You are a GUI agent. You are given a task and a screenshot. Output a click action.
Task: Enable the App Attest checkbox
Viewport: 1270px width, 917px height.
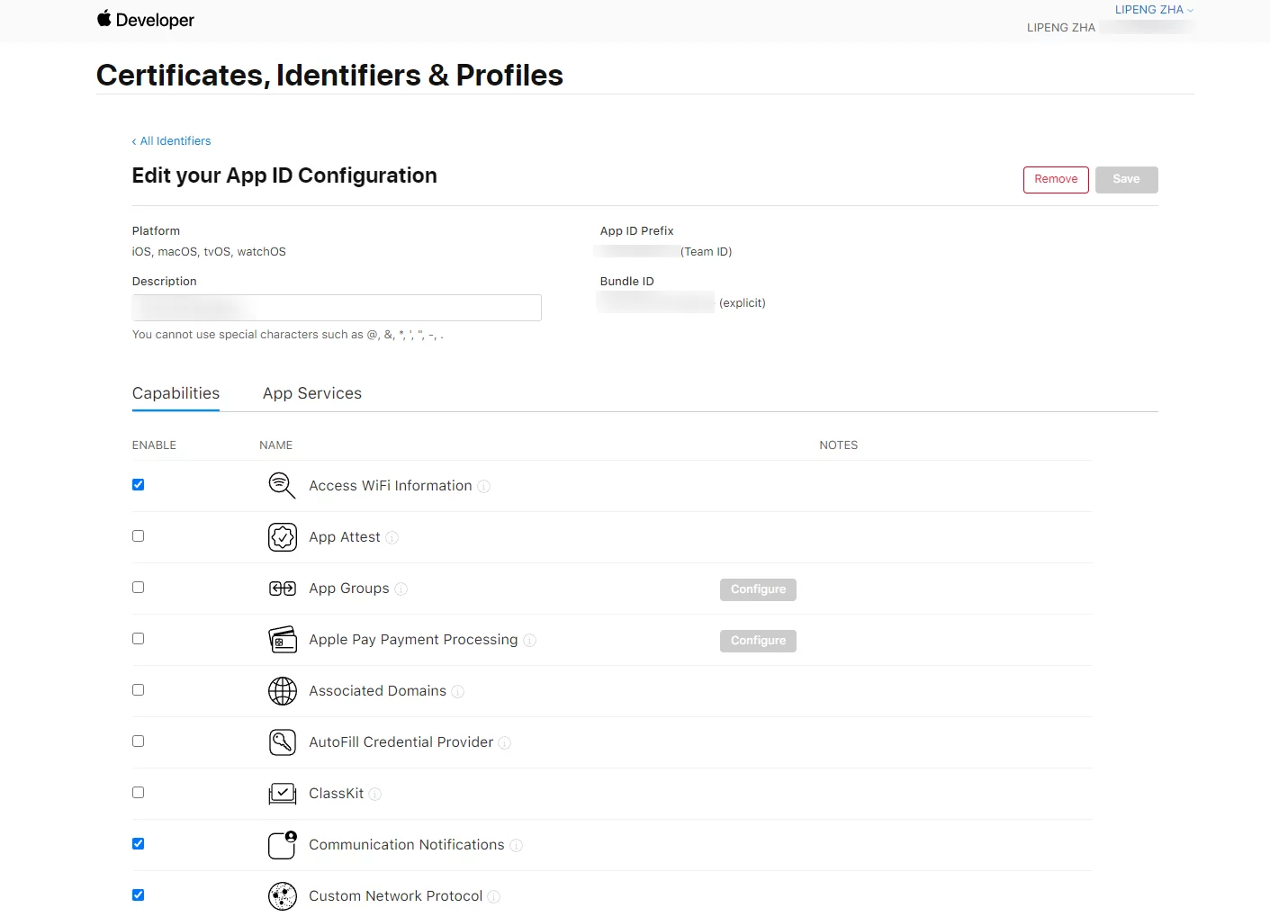pos(138,536)
